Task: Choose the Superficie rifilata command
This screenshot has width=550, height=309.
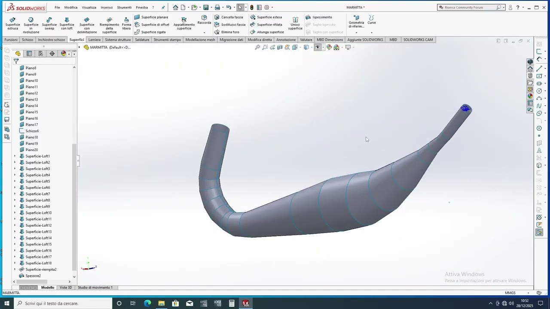Action: click(266, 24)
